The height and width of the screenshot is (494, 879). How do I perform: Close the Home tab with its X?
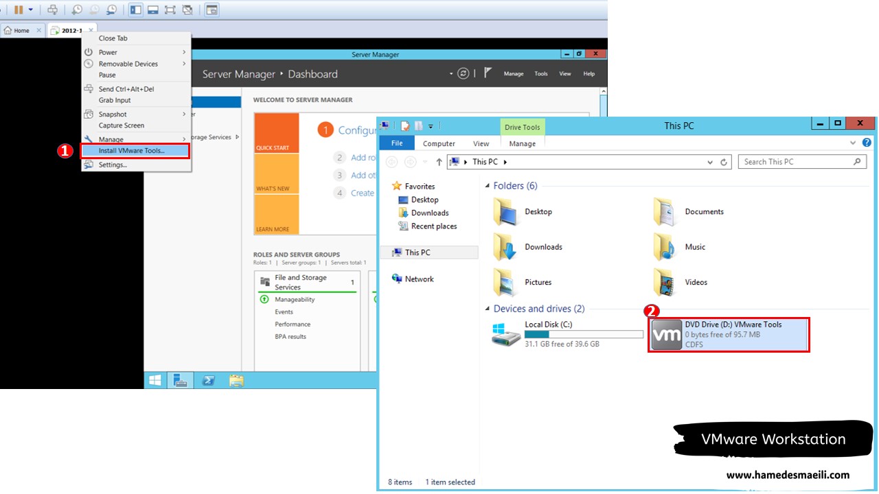[39, 30]
